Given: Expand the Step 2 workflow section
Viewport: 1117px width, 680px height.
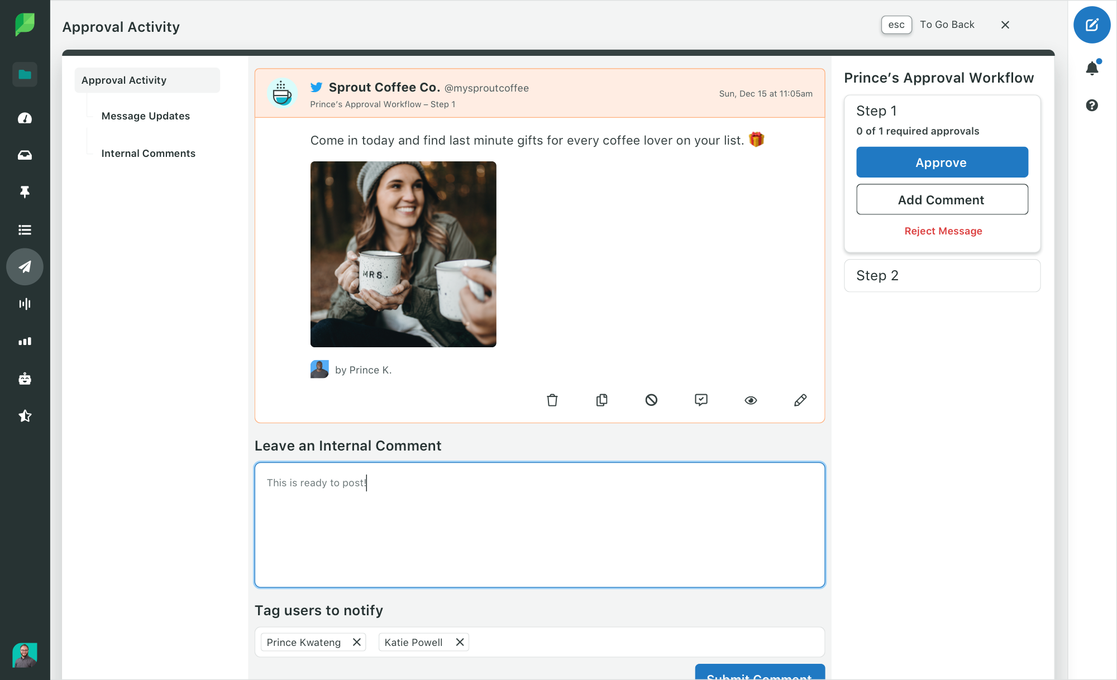Looking at the screenshot, I should (x=942, y=275).
